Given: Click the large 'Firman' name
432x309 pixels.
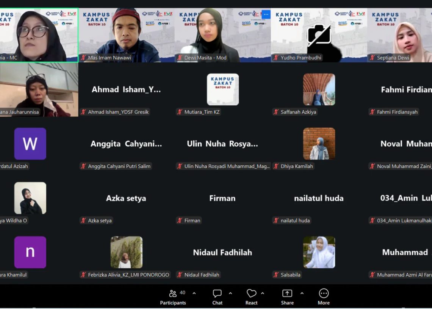Looking at the screenshot, I should 222,198.
